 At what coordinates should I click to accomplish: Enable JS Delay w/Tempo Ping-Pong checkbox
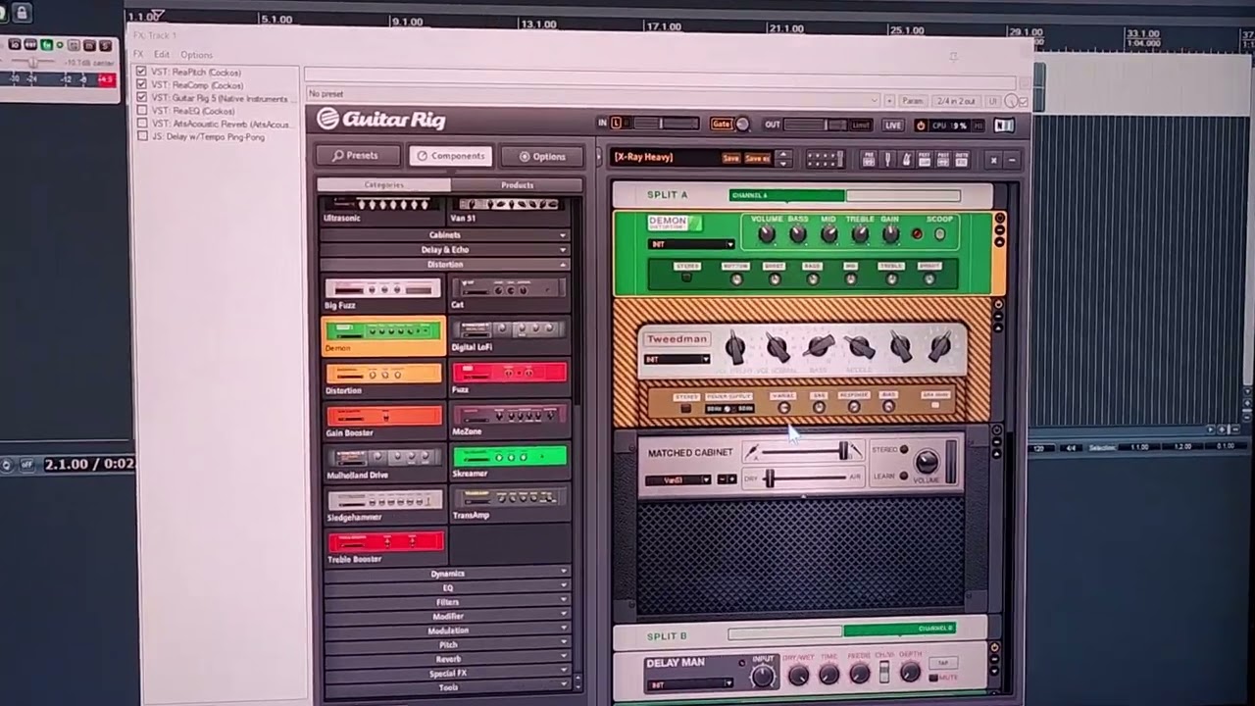pyautogui.click(x=142, y=136)
